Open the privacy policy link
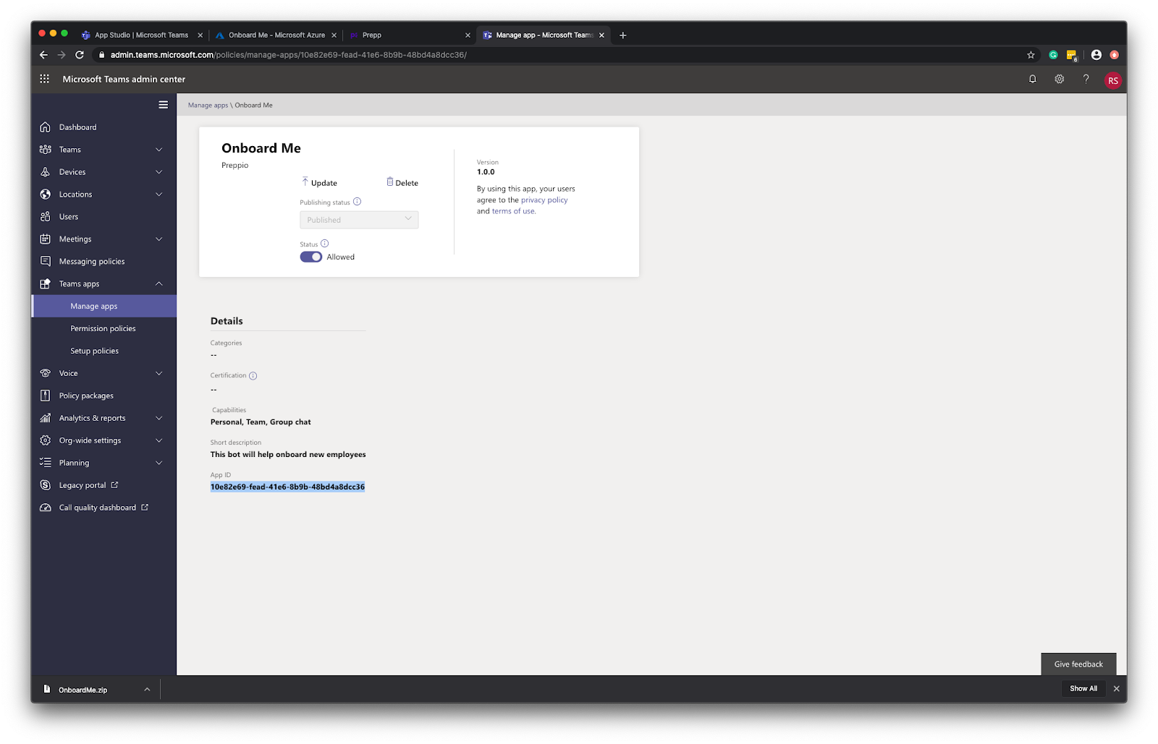 544,200
